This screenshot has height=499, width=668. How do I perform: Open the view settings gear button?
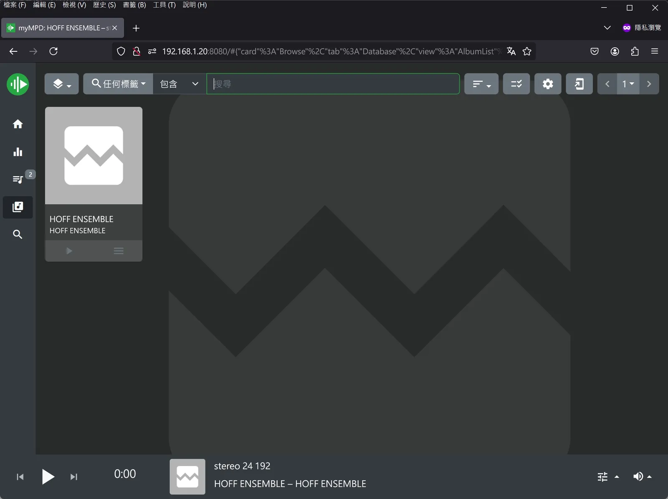tap(548, 84)
